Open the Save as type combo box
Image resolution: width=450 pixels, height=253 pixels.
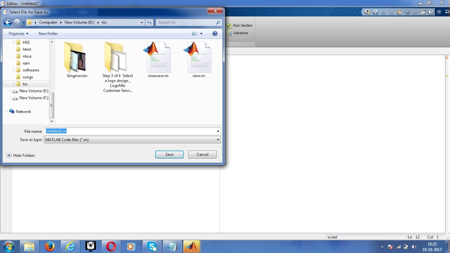click(x=132, y=140)
